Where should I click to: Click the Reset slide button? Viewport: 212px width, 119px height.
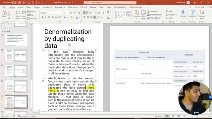31,15
